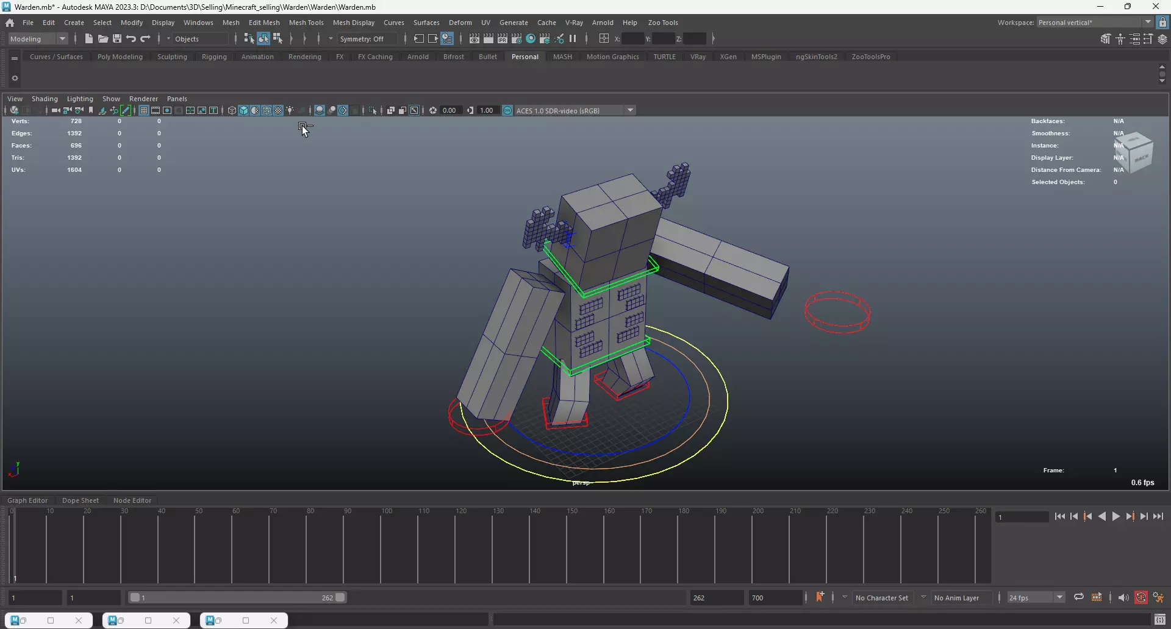The width and height of the screenshot is (1171, 629).
Task: Open the No Character Set dropdown arrow
Action: pos(845,597)
